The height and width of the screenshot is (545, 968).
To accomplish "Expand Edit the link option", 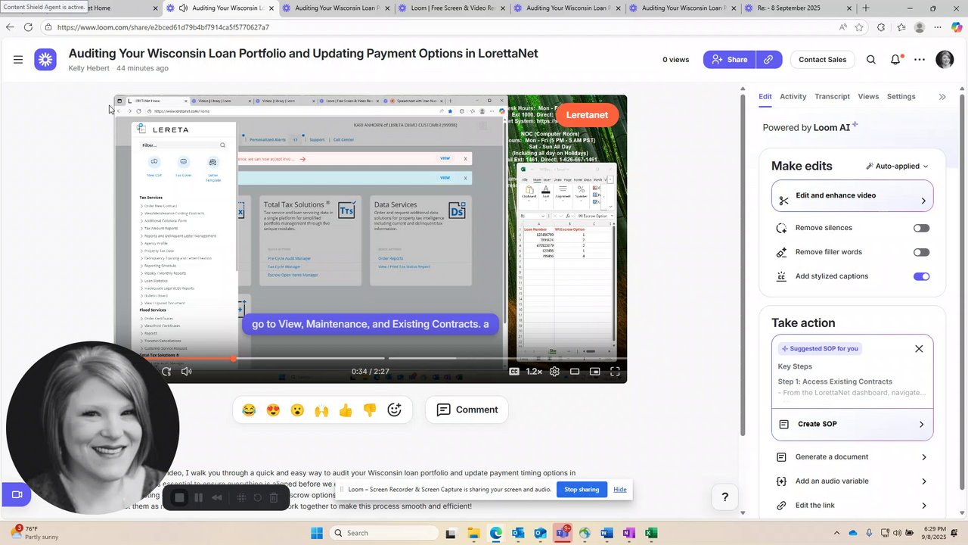I will (852, 506).
